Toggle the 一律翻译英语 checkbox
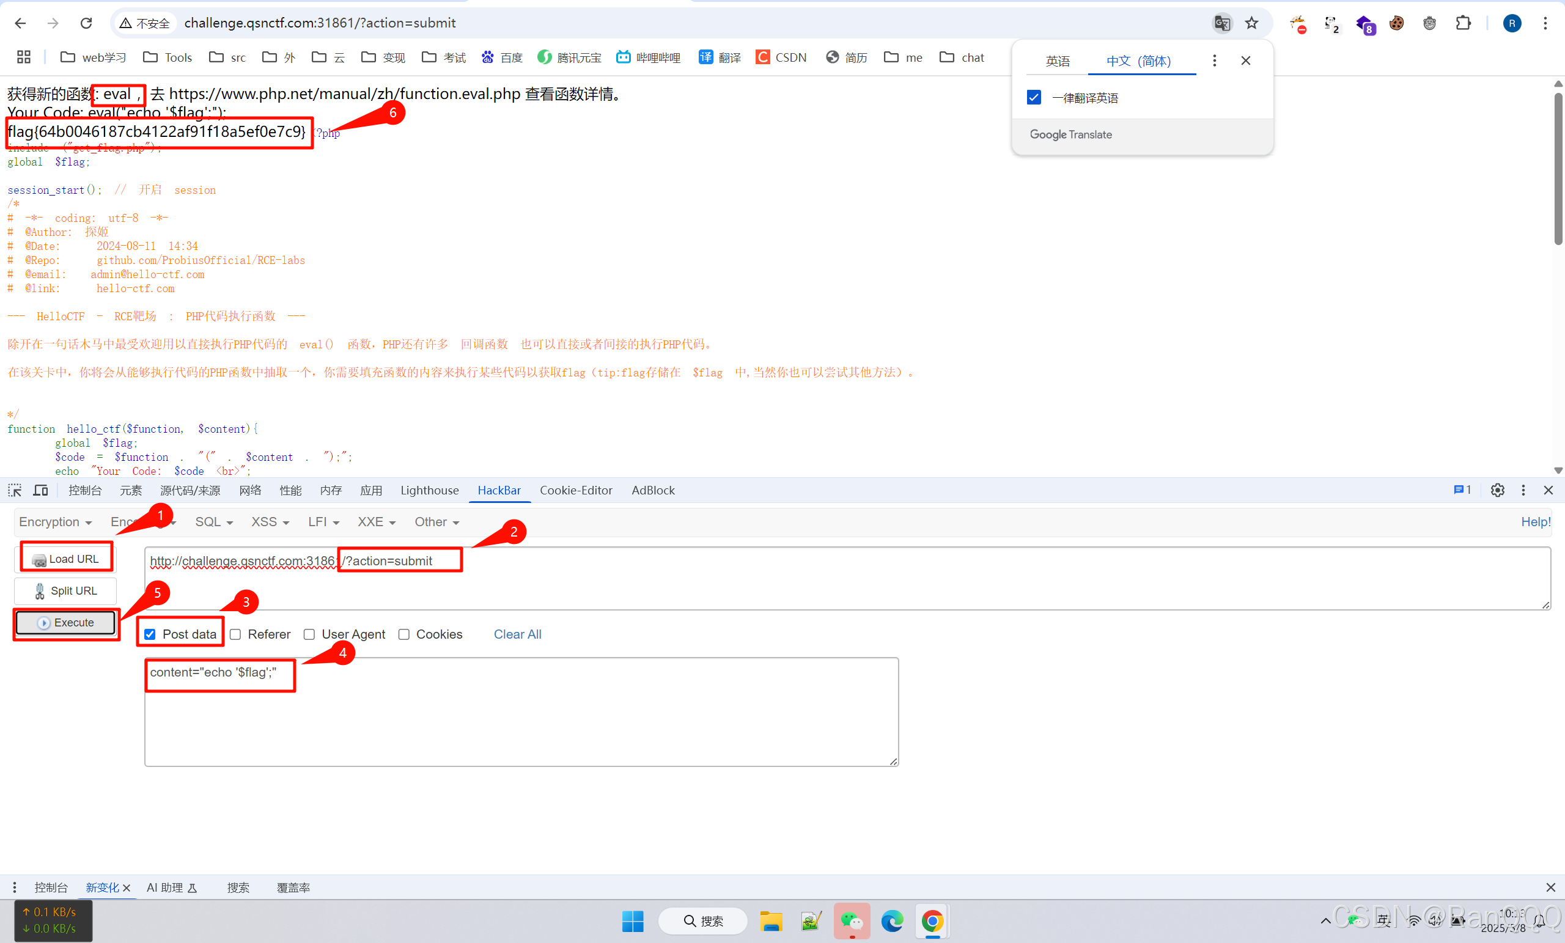The width and height of the screenshot is (1565, 943). (1033, 97)
